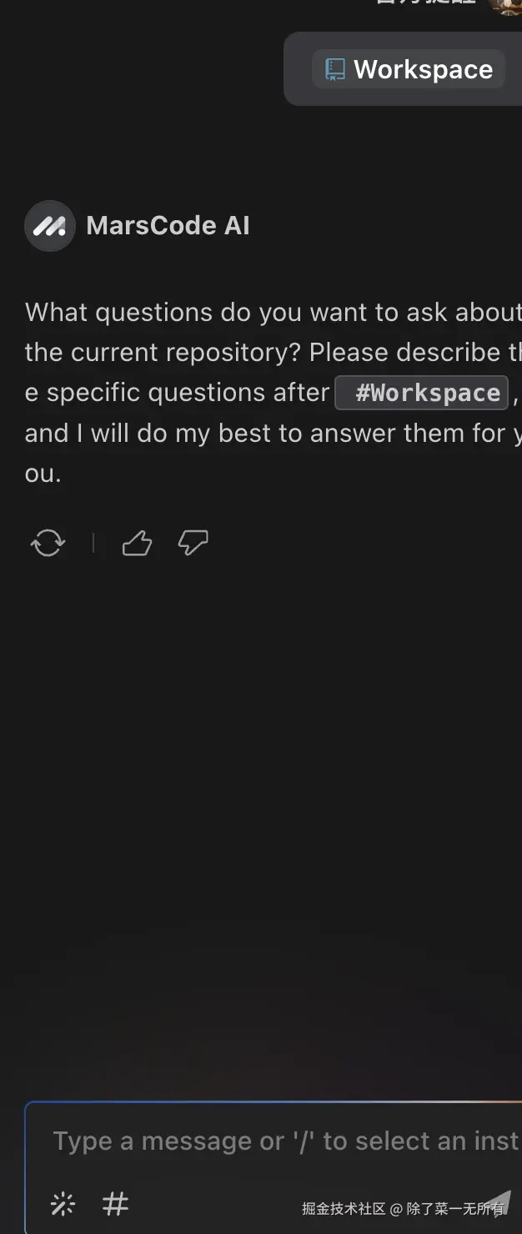This screenshot has width=522, height=1234.
Task: Click the #Workspace inline tag
Action: pyautogui.click(x=422, y=393)
